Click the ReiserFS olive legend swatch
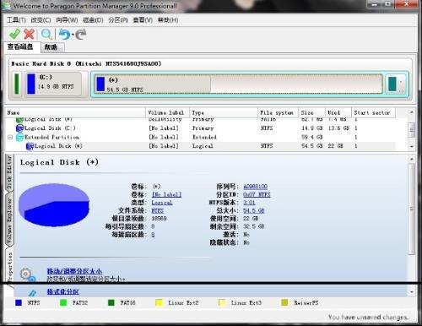The image size is (422, 326). tap(284, 303)
